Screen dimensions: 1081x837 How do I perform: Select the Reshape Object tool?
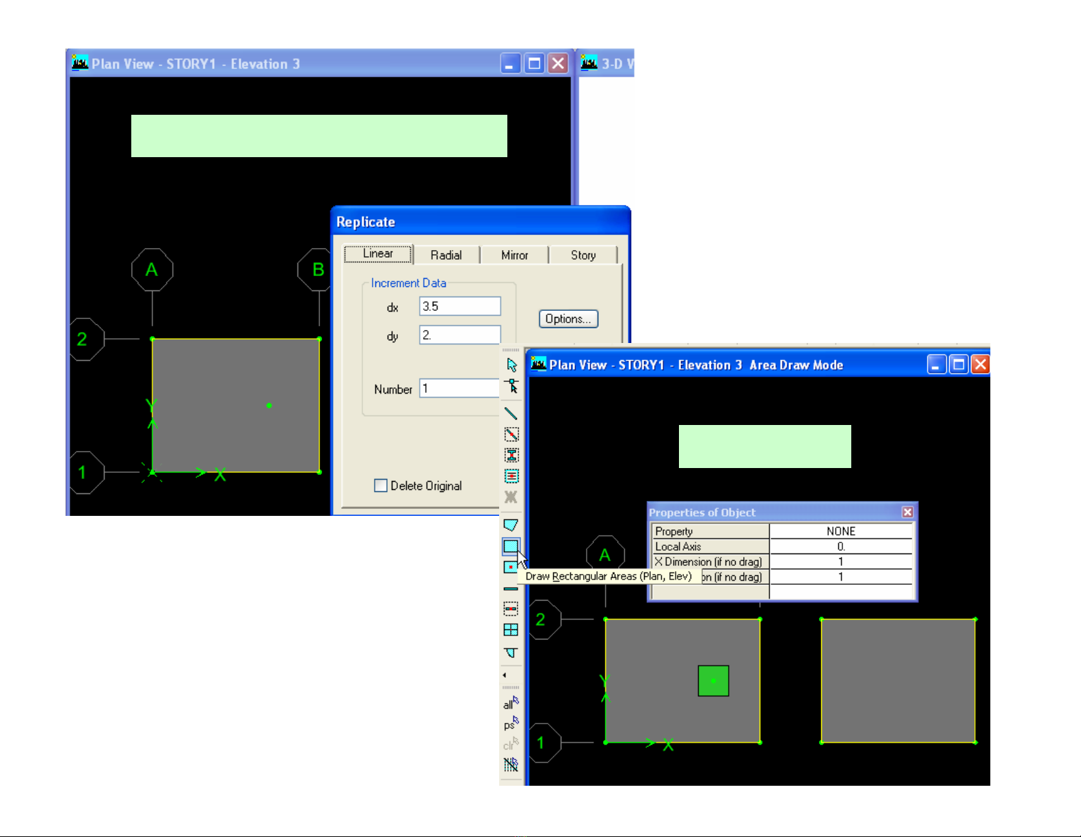(x=511, y=387)
